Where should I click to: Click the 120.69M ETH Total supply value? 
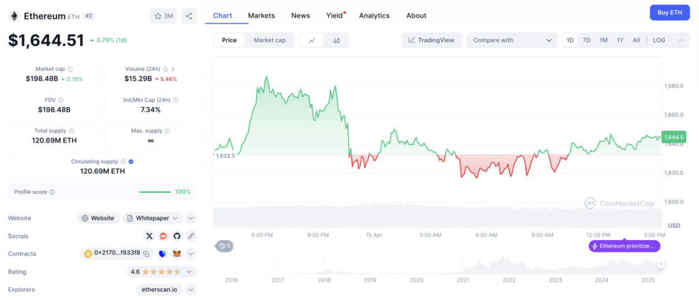[55, 140]
